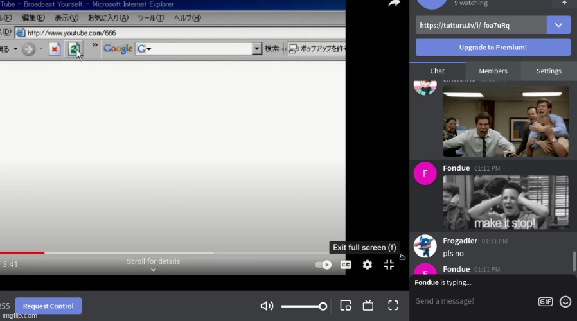Switch to the Settings tab
The width and height of the screenshot is (577, 321).
point(549,71)
